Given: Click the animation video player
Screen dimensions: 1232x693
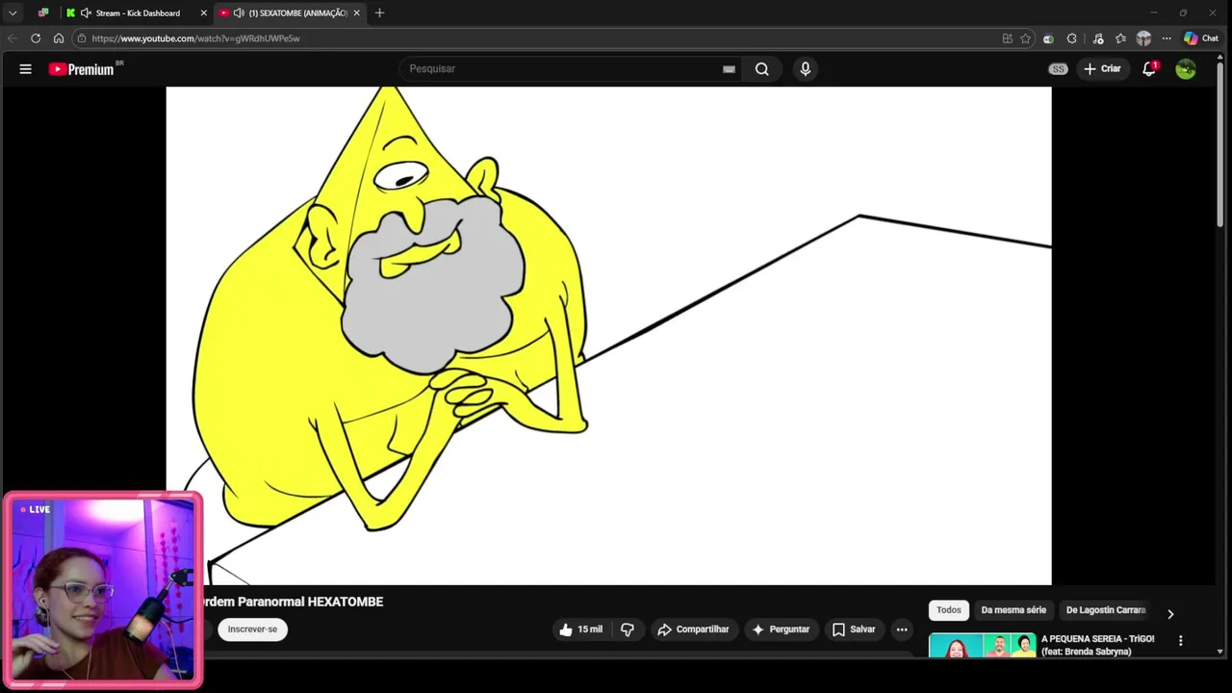Looking at the screenshot, I should point(608,336).
